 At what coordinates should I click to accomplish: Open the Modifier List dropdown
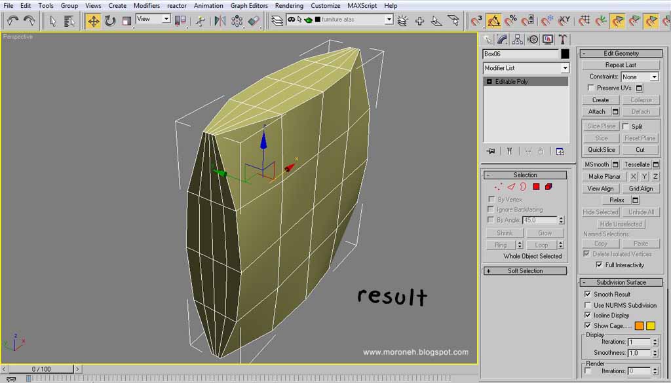(526, 68)
